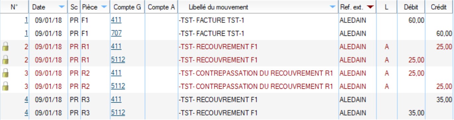Open the active Ref. ext. filter arrow

click(x=370, y=7)
